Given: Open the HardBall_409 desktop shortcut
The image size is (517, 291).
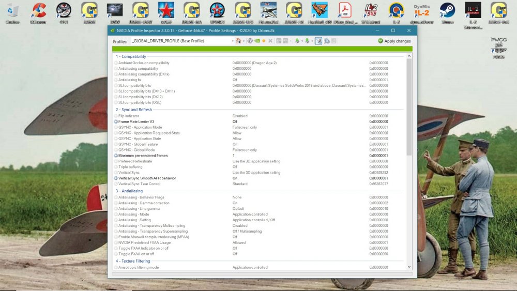Looking at the screenshot, I should click(320, 13).
